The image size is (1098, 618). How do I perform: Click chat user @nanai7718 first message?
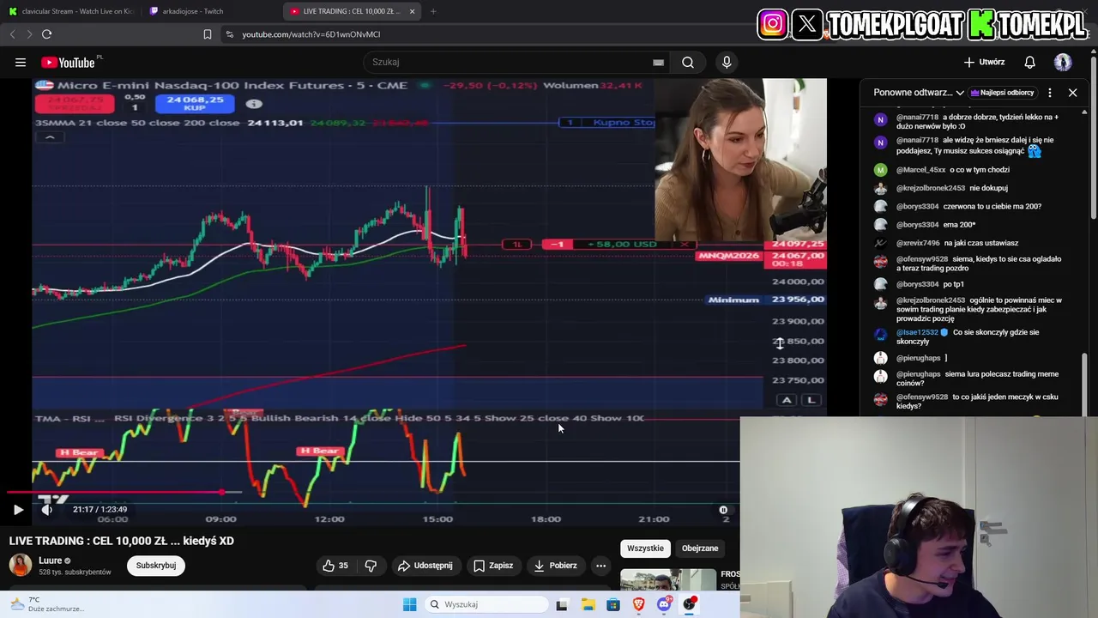(x=975, y=121)
